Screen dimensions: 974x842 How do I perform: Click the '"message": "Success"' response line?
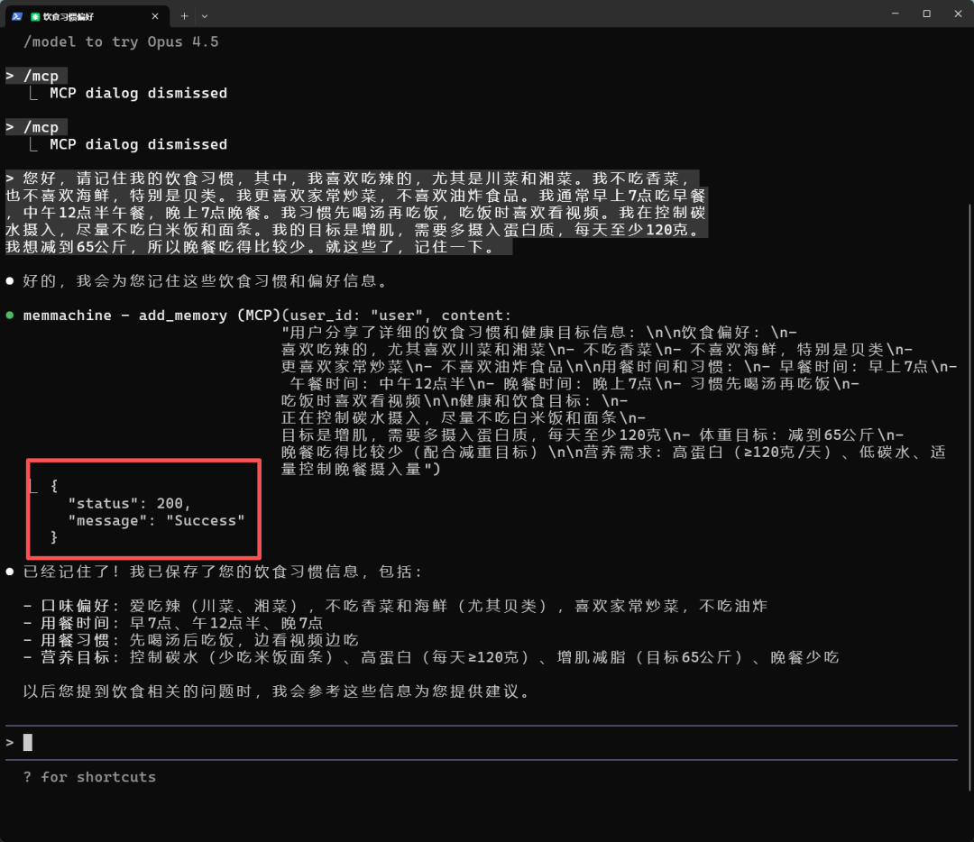click(157, 520)
